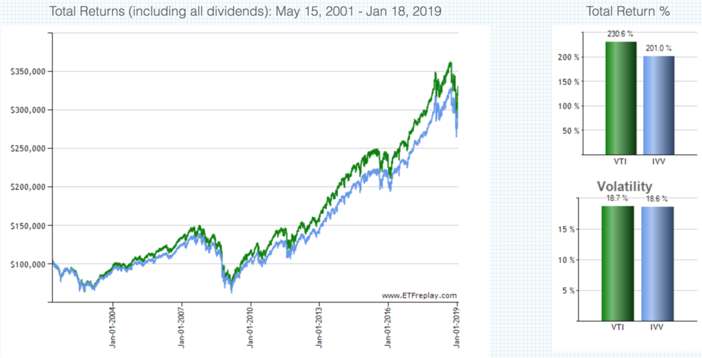Click the 10 % tick on volatility chart
The image size is (702, 358).
coord(567,260)
